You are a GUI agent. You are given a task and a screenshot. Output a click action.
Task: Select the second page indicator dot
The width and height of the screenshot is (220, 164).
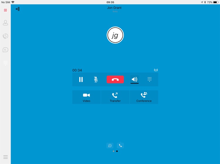click(x=117, y=151)
